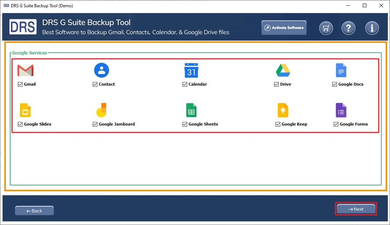
Task: Click the DRS logo in header
Action: coord(23,27)
